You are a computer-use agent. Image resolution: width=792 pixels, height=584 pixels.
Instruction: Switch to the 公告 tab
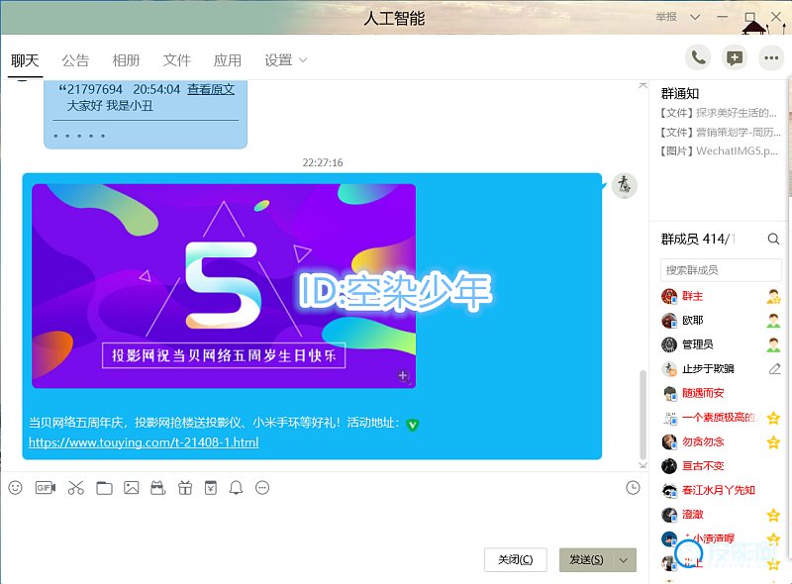[75, 60]
